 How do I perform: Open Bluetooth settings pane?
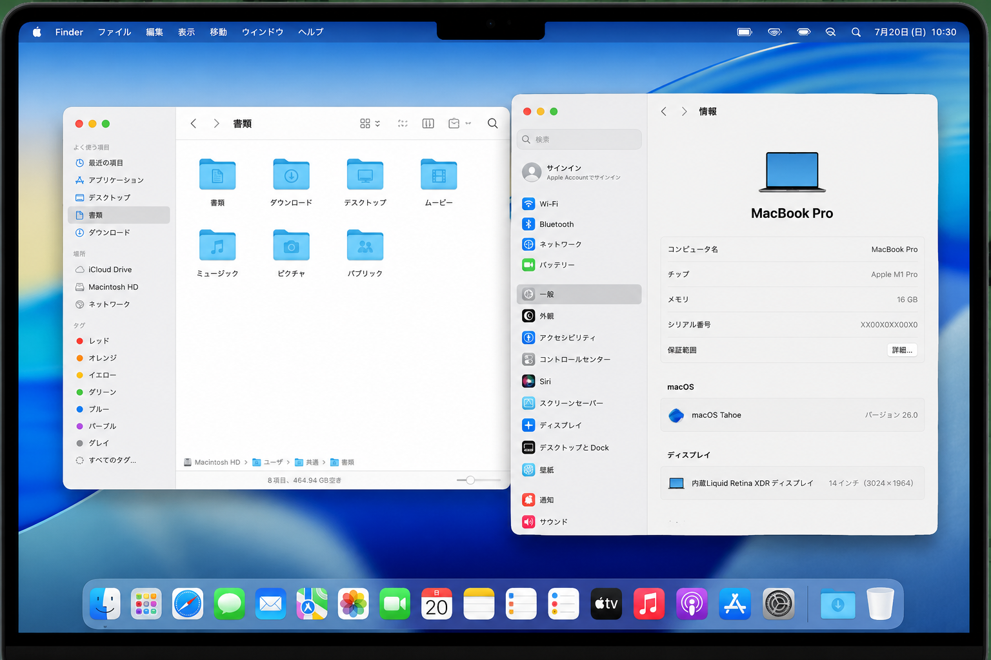coord(579,224)
